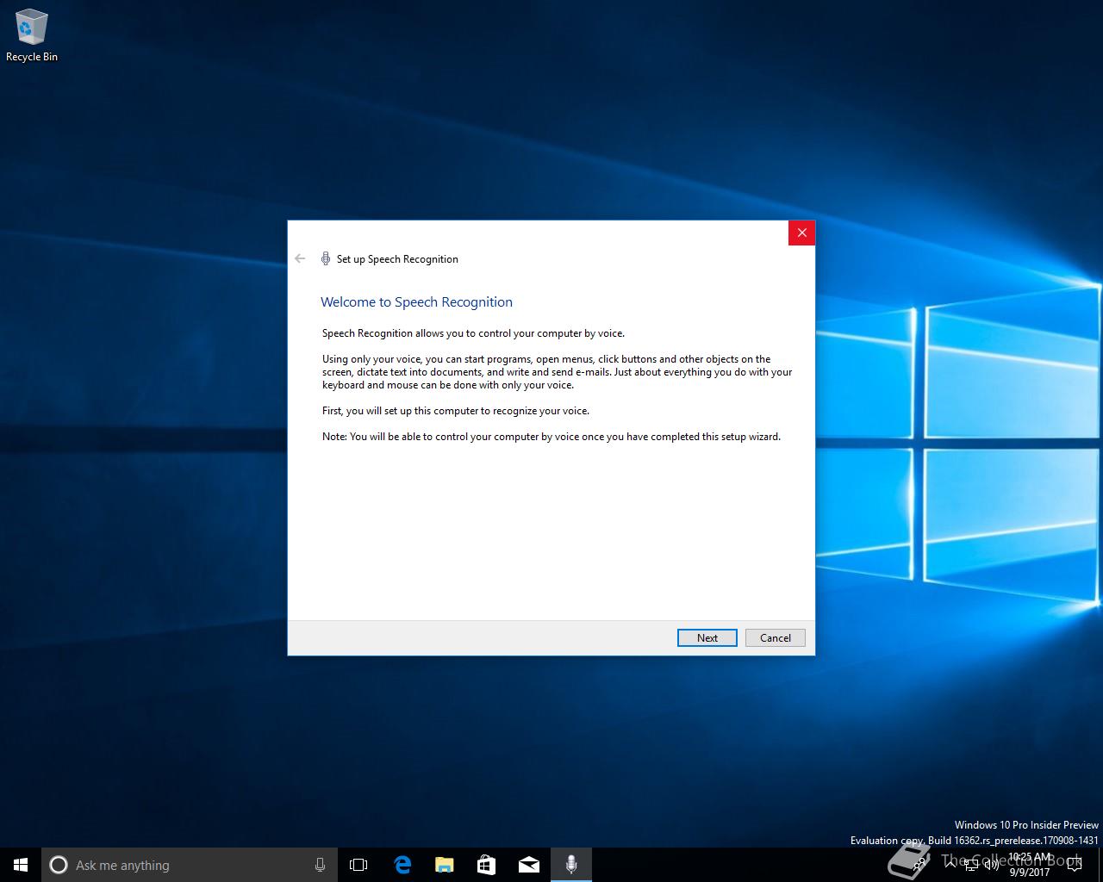Open the volume control in the tray
Screen dimensions: 1103x882
(991, 865)
